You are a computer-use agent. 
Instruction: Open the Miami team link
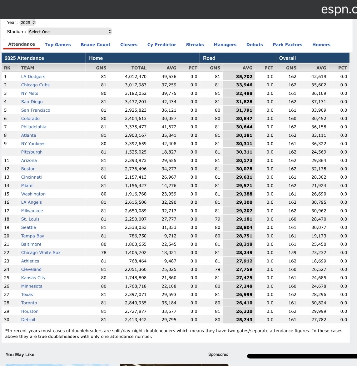pyautogui.click(x=27, y=186)
